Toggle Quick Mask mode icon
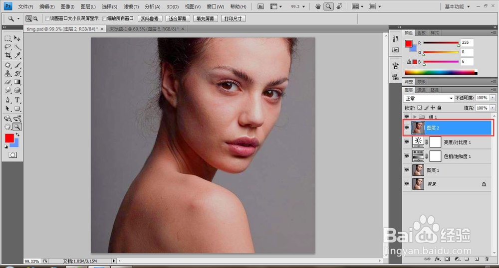The width and height of the screenshot is (499, 268). tap(13, 155)
